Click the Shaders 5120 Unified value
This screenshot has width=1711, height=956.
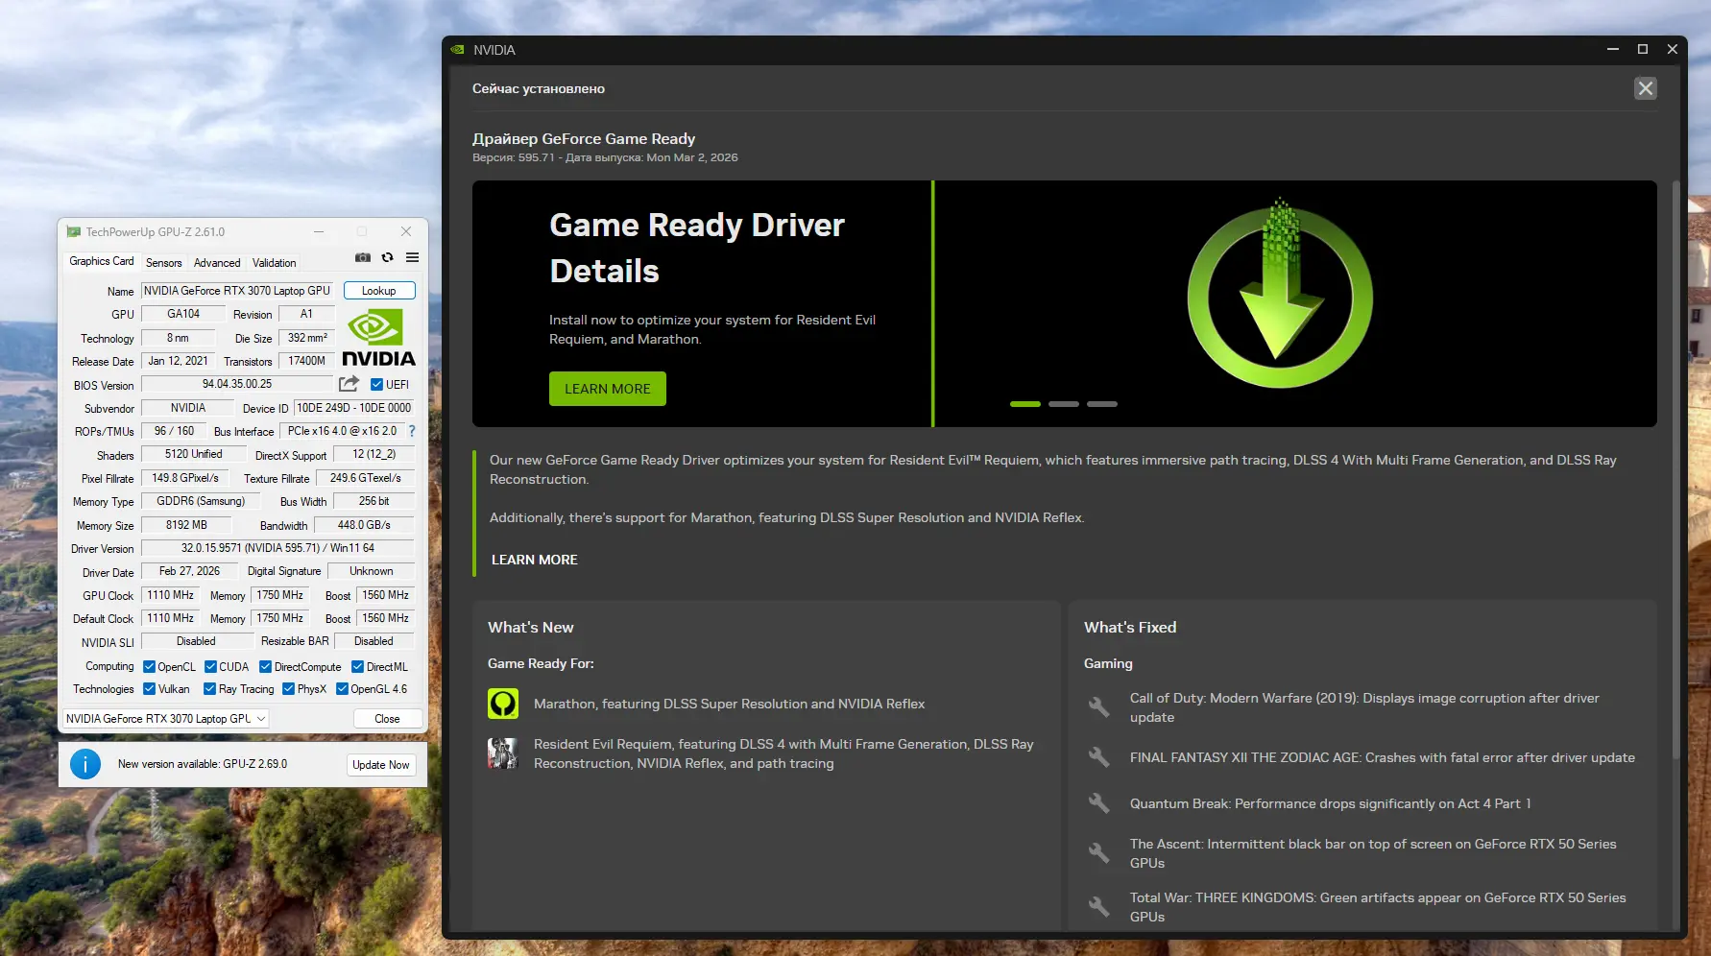pos(193,454)
